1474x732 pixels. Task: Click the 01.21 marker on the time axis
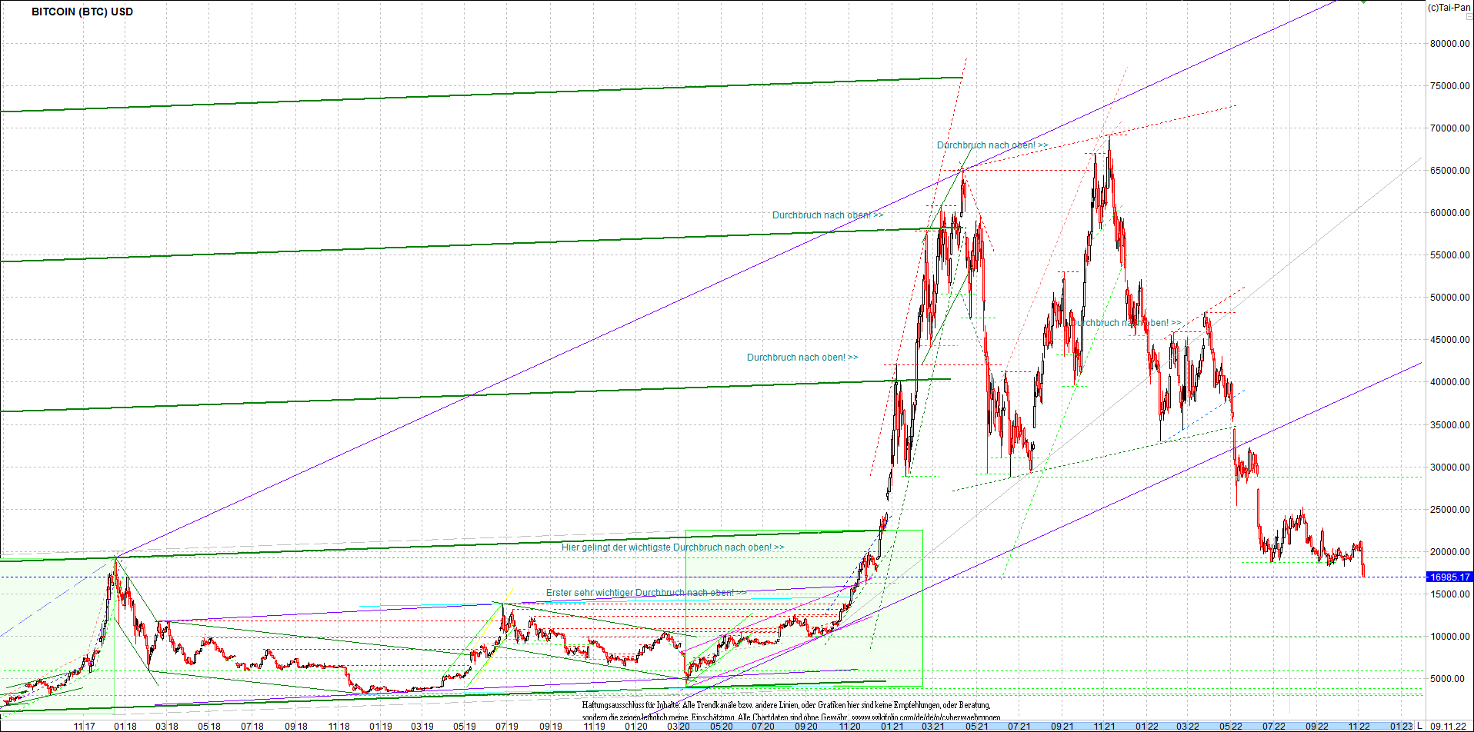pos(892,727)
